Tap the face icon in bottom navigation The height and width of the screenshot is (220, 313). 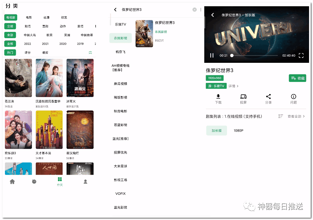(34, 182)
